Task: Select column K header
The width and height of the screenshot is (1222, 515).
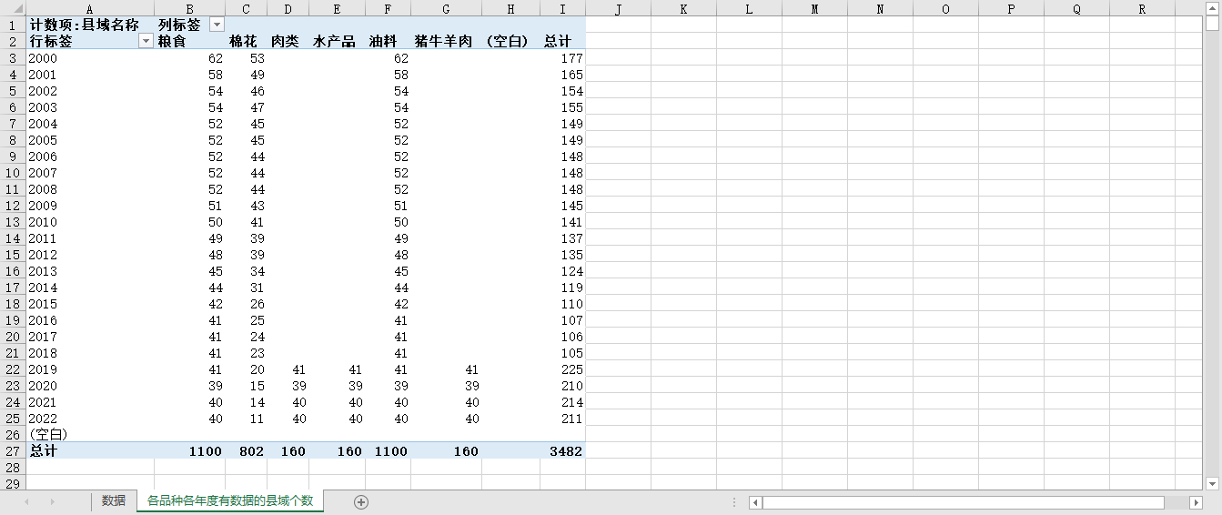Action: coord(683,8)
